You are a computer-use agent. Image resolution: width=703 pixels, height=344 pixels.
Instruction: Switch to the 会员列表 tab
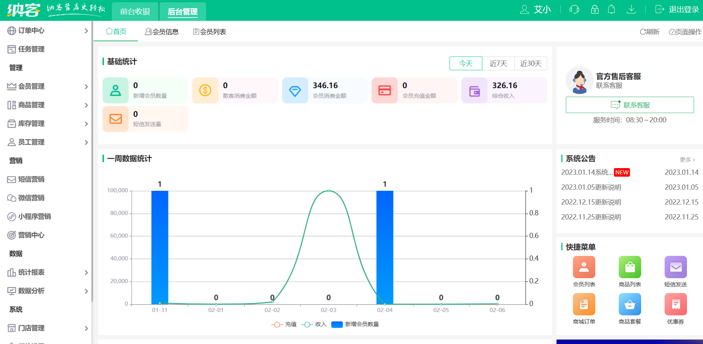tap(209, 32)
